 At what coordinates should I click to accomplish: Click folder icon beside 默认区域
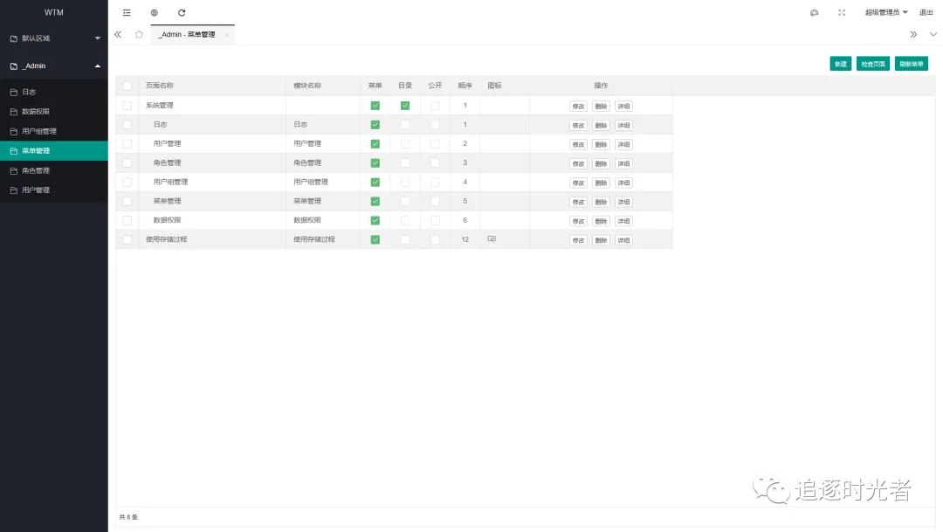14,38
